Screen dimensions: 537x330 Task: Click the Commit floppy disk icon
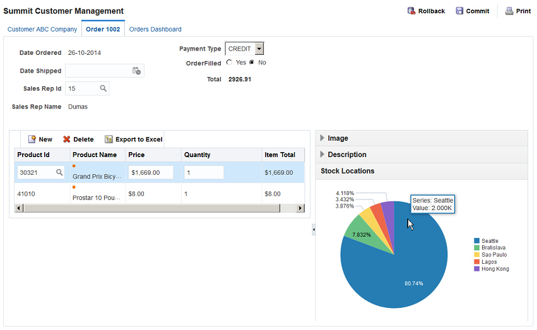tap(459, 11)
